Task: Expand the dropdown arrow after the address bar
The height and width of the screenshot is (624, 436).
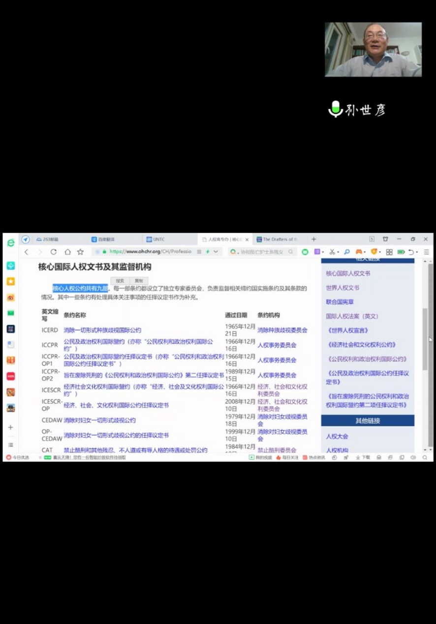Action: tap(216, 252)
